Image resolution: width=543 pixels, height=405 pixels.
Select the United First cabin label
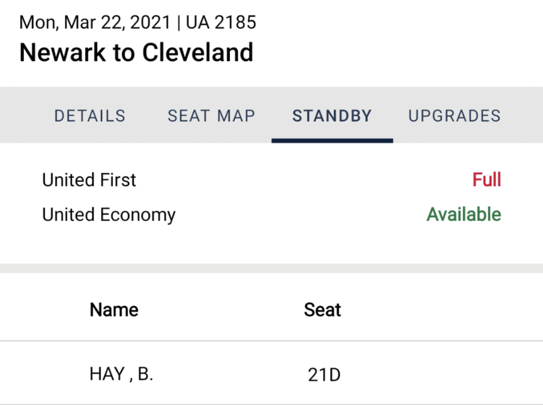(x=89, y=180)
